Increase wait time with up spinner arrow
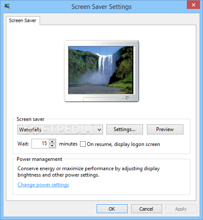This screenshot has width=203, height=220. pos(52,141)
